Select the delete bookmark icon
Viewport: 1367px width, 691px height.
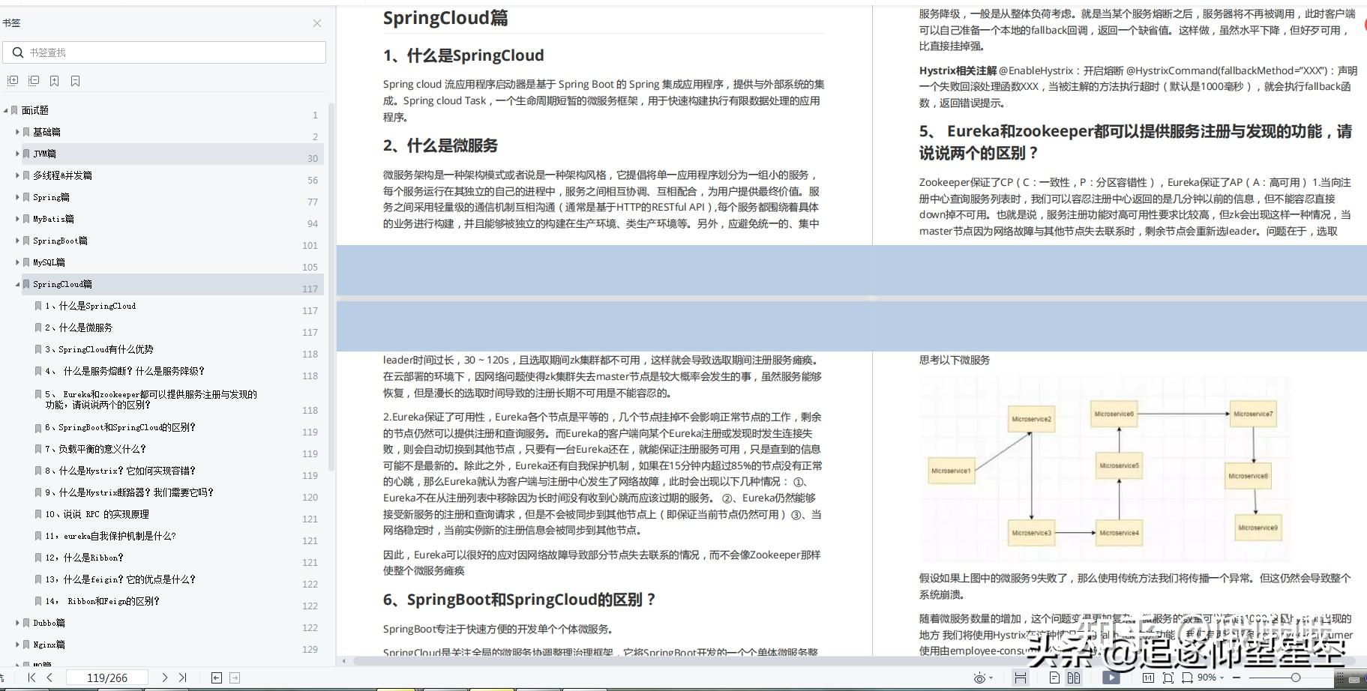75,80
